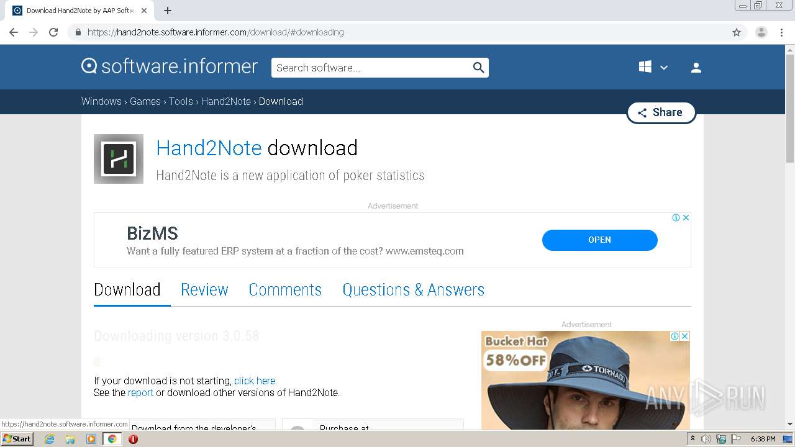Go to Windows breadcrumb link
Image resolution: width=795 pixels, height=447 pixels.
click(101, 101)
